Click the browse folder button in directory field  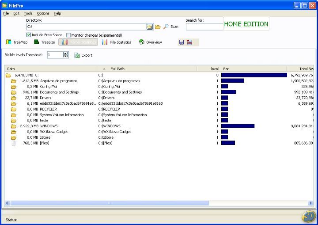(x=150, y=27)
